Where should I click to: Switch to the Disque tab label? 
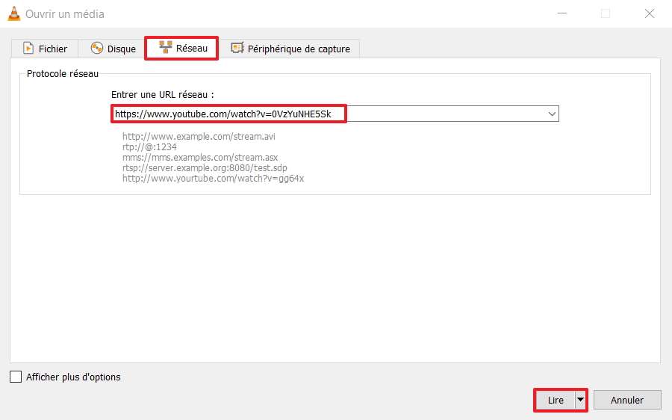(x=121, y=49)
